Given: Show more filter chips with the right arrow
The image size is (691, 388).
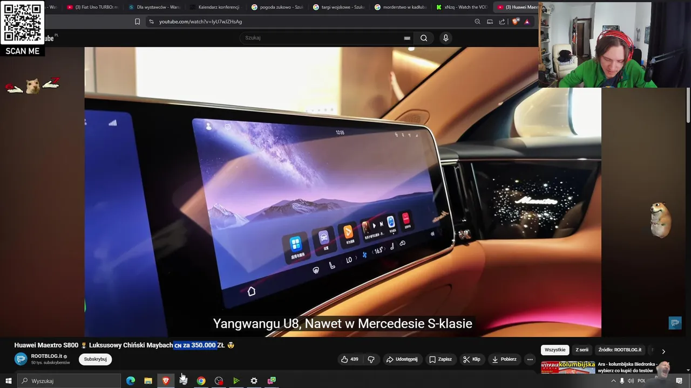Looking at the screenshot, I should tap(663, 351).
